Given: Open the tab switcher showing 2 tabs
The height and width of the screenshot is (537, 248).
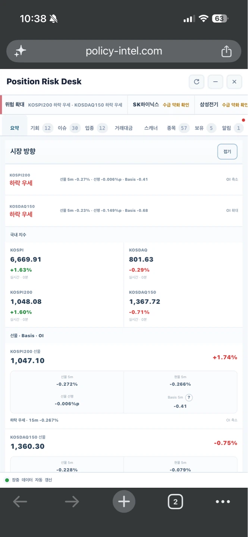Looking at the screenshot, I should 175,502.
